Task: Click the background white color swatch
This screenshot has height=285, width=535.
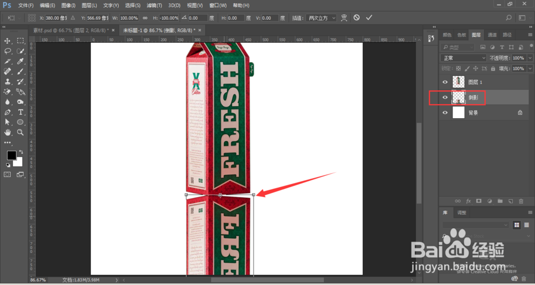Action: click(x=19, y=163)
